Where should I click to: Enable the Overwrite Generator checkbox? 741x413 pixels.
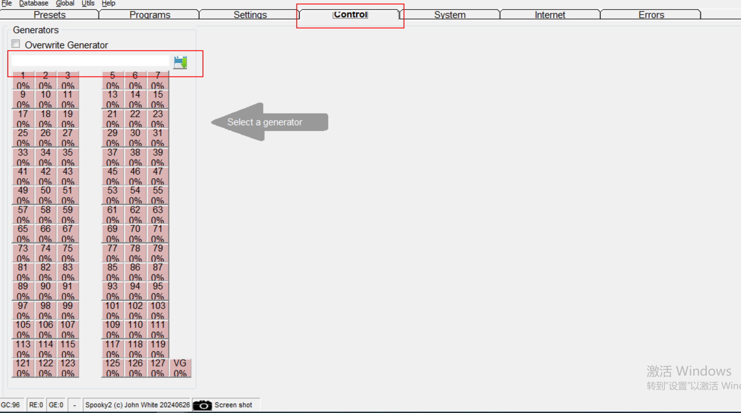point(16,44)
